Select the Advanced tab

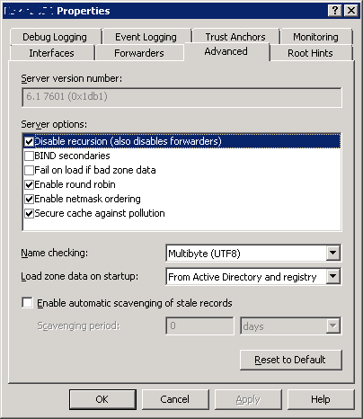[x=226, y=51]
